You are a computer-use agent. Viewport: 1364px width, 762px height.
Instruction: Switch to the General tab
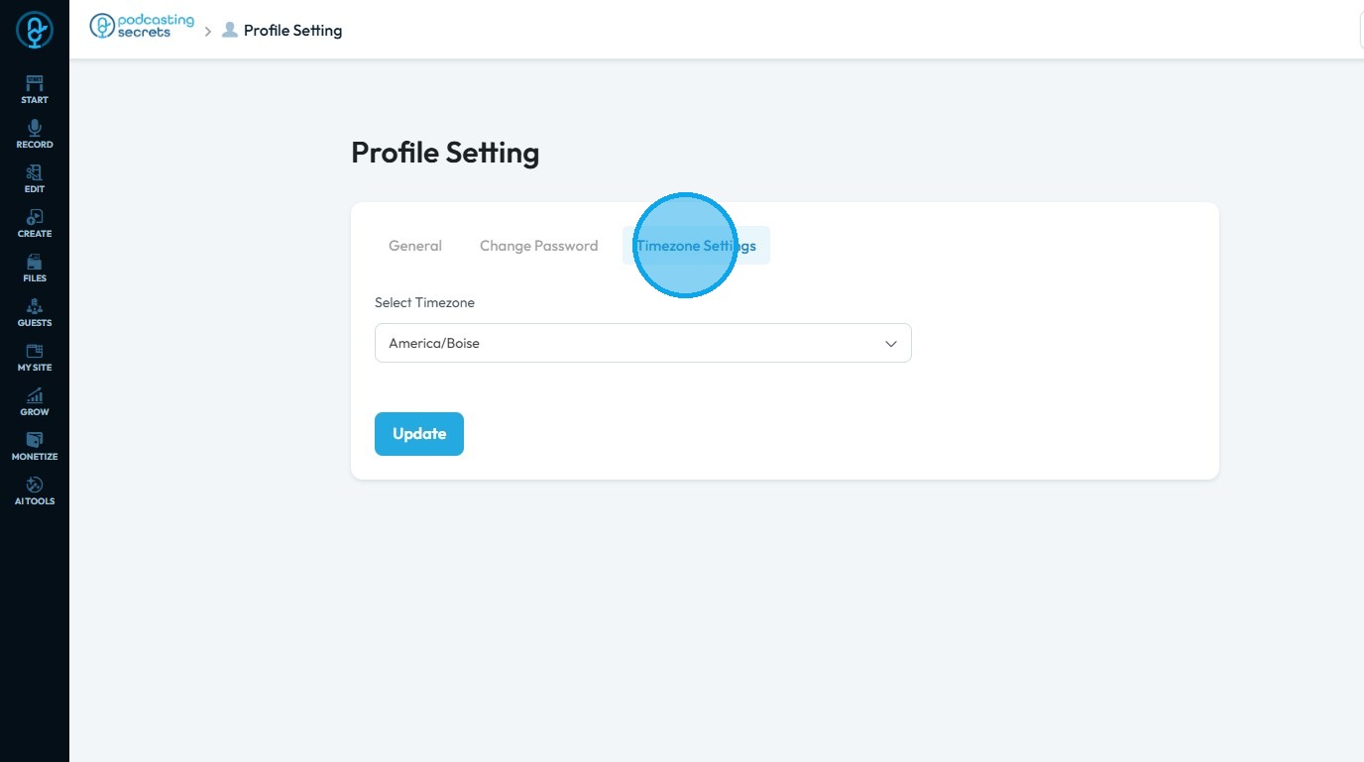(x=415, y=246)
